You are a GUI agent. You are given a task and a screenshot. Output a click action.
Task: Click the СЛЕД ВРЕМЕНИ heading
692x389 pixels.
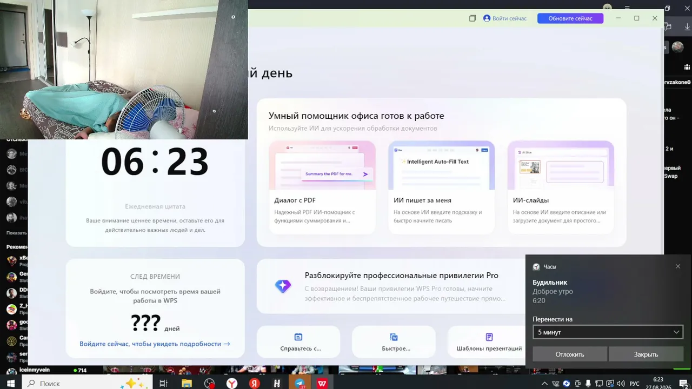(x=155, y=277)
